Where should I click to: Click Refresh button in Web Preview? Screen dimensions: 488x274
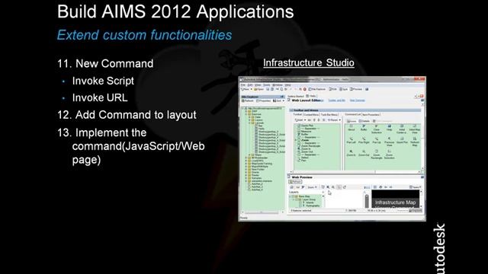point(295,182)
